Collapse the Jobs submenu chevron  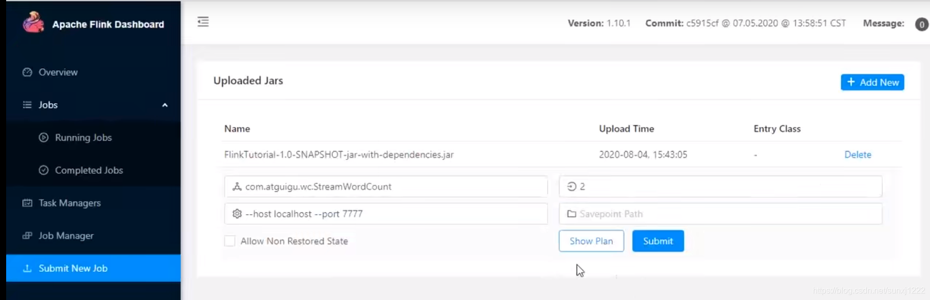tap(165, 105)
